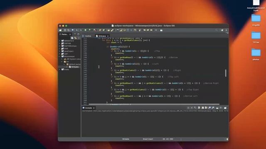The image size is (266, 149).
Task: Switch to the Outline tab
Action: [x=87, y=36]
